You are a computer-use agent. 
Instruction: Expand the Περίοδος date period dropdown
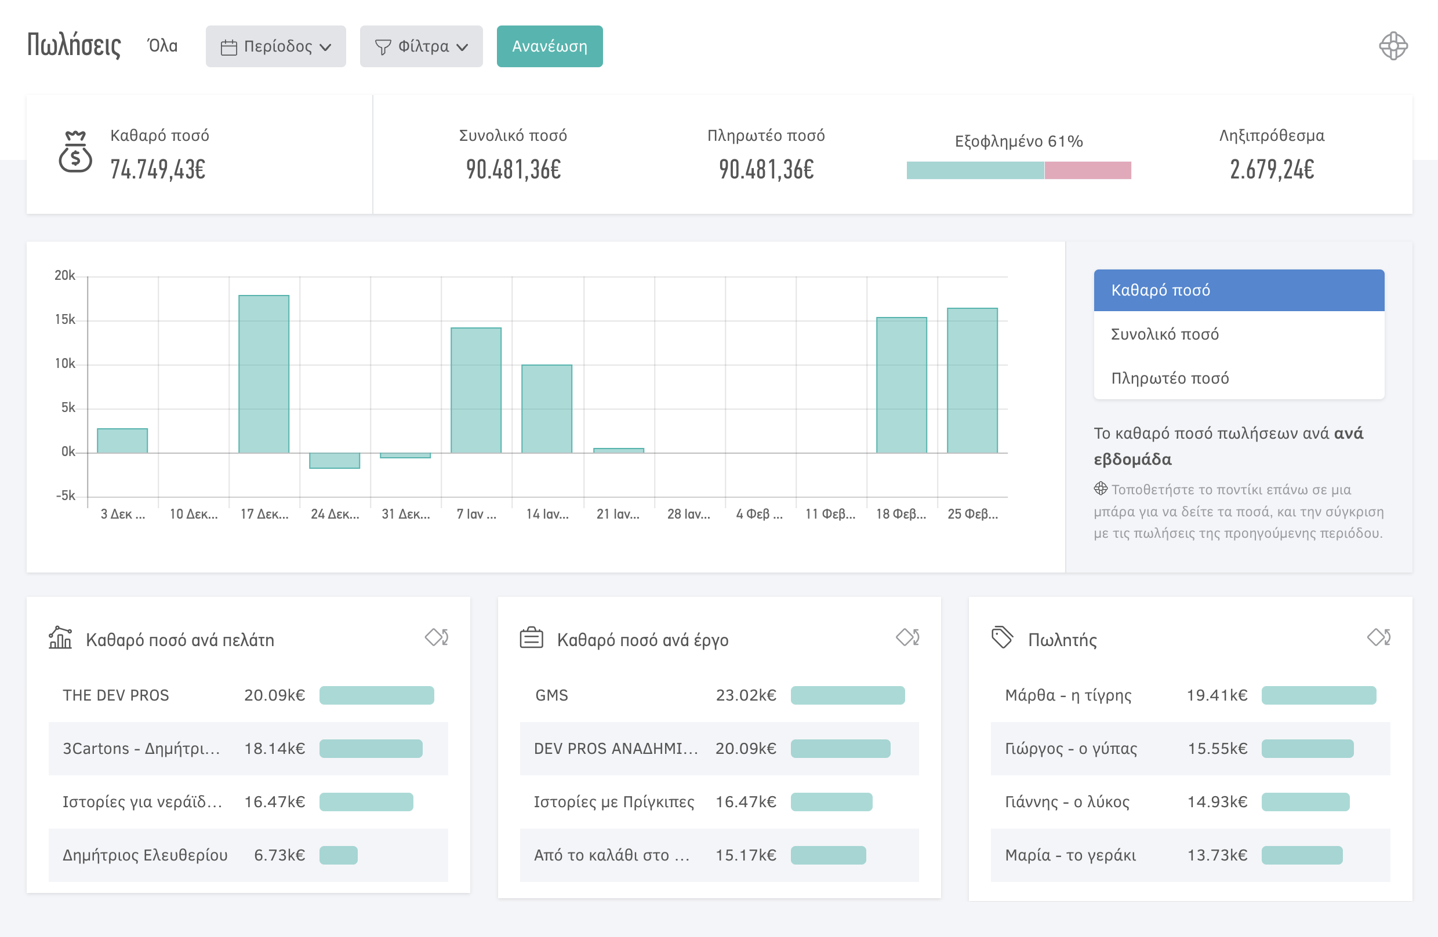[277, 46]
